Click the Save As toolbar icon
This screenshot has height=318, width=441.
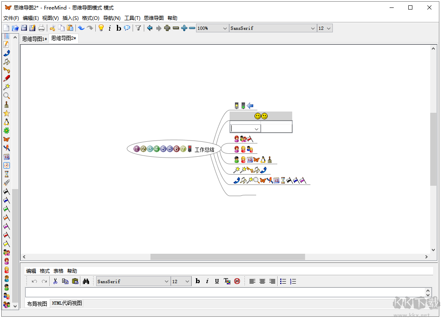point(33,28)
